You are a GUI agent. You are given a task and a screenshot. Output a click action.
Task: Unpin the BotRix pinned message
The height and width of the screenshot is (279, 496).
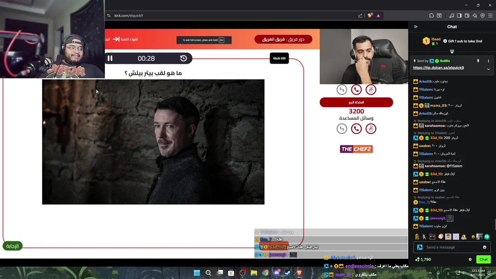tap(478, 61)
